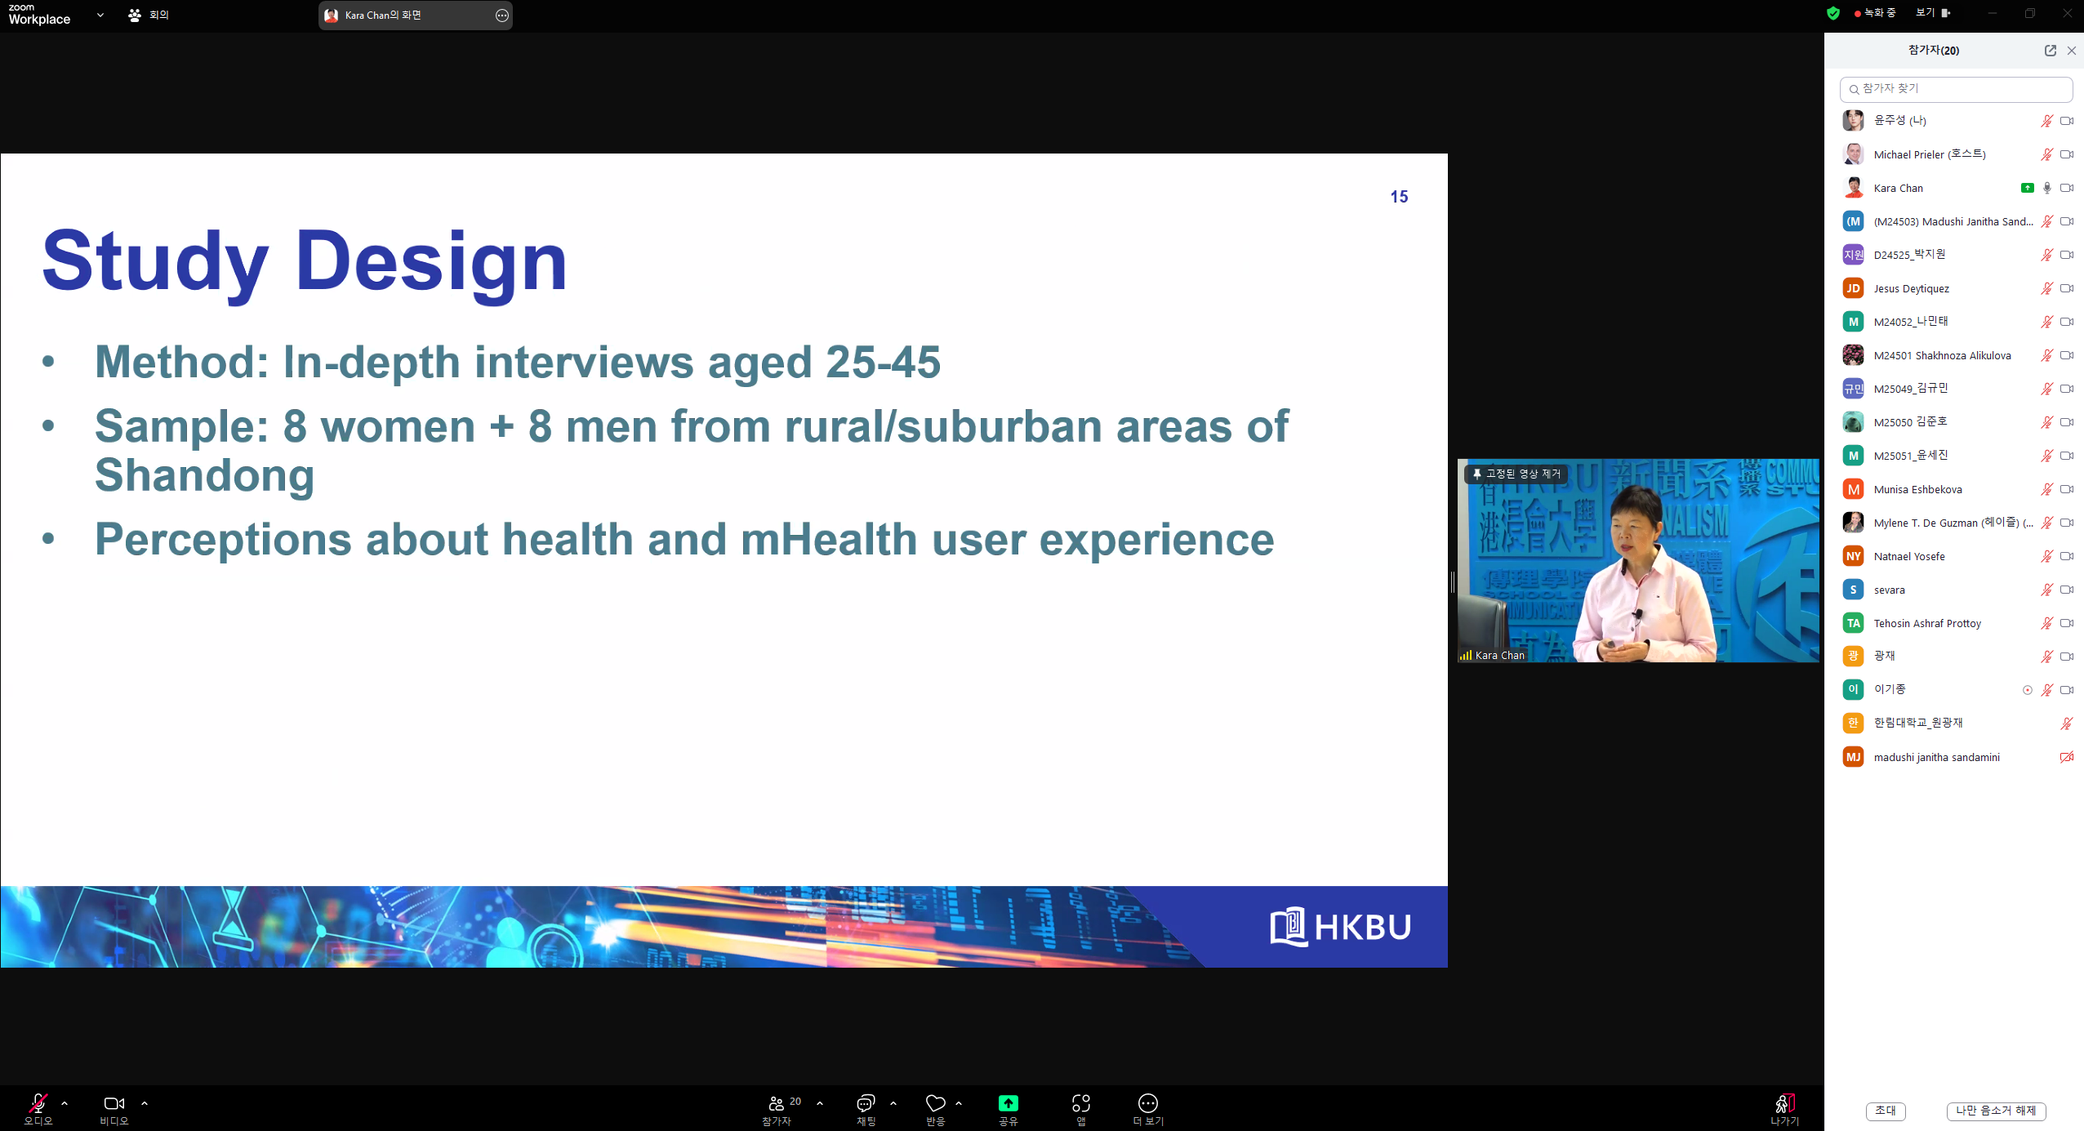Open Kara Chan screen share options
This screenshot has width=2084, height=1131.
click(501, 16)
